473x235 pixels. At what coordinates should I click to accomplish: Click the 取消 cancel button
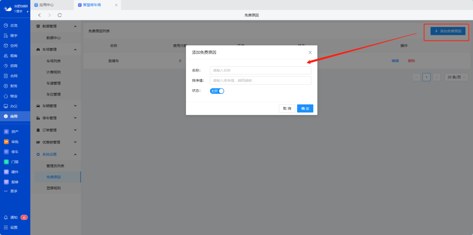tap(287, 109)
